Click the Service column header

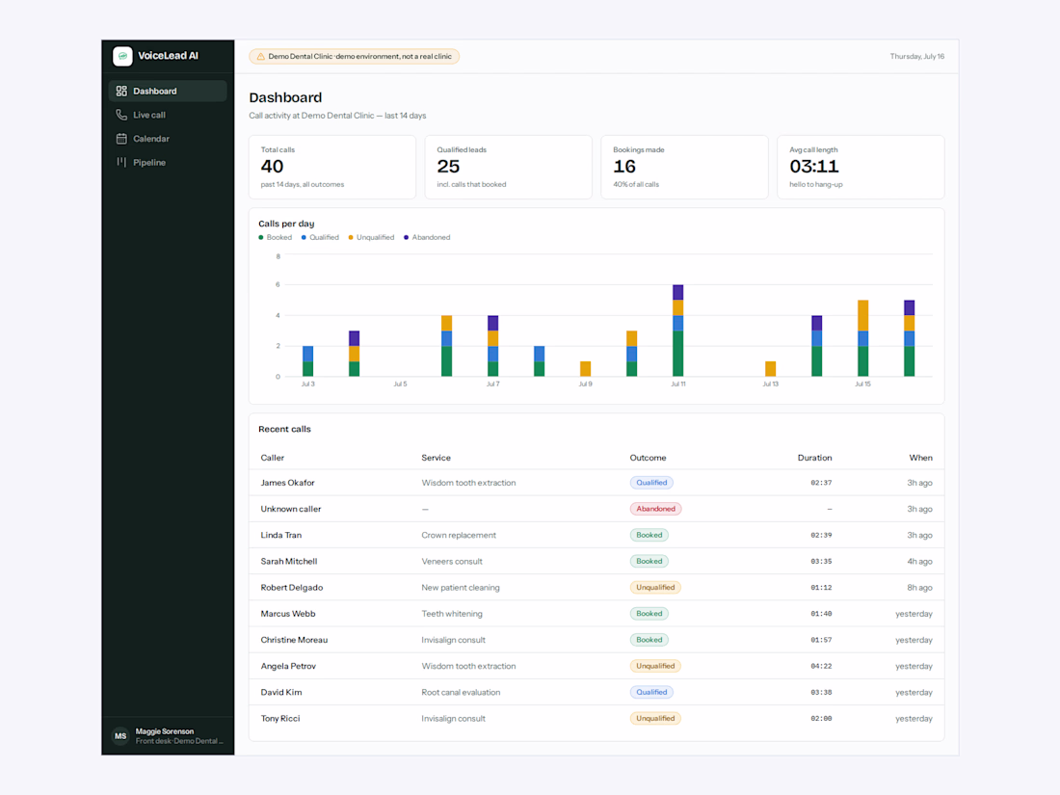coord(436,458)
